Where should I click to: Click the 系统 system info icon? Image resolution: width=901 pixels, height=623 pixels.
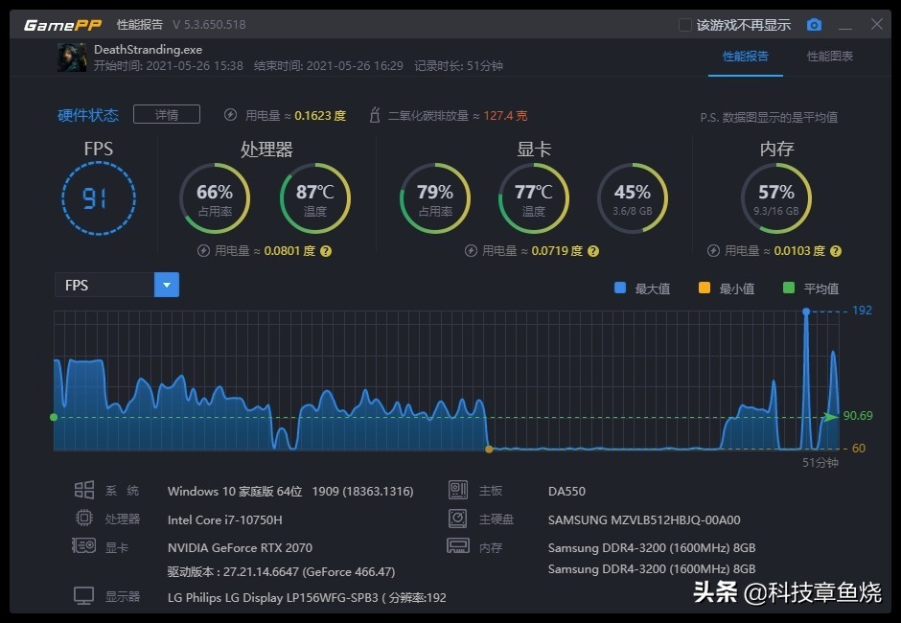85,490
